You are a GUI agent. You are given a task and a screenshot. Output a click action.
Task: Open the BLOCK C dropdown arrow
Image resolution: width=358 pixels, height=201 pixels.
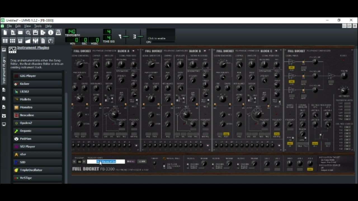point(276,51)
